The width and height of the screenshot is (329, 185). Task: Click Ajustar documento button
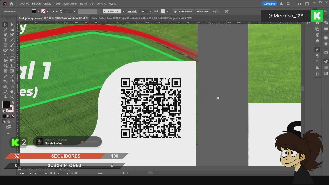click(x=183, y=11)
